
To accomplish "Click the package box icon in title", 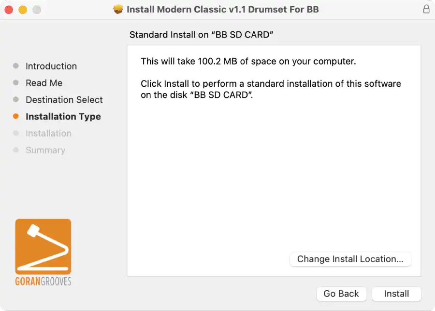I will tap(118, 10).
